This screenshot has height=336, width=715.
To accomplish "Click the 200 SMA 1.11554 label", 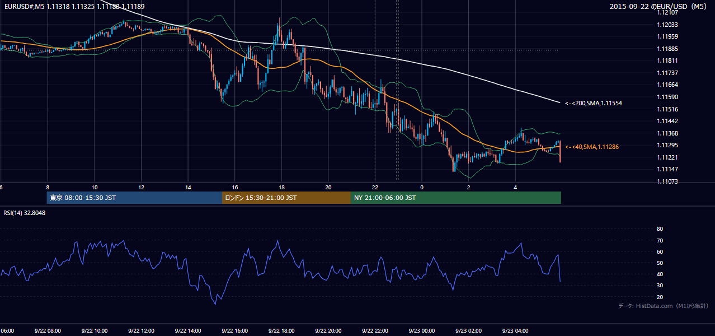I will [594, 104].
